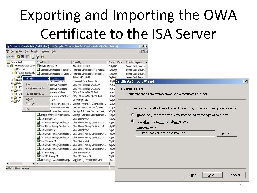Image resolution: width=257 pixels, height=193 pixels.
Task: Collapse the Certificates (Local Computer) tree node
Action: [x=8, y=66]
